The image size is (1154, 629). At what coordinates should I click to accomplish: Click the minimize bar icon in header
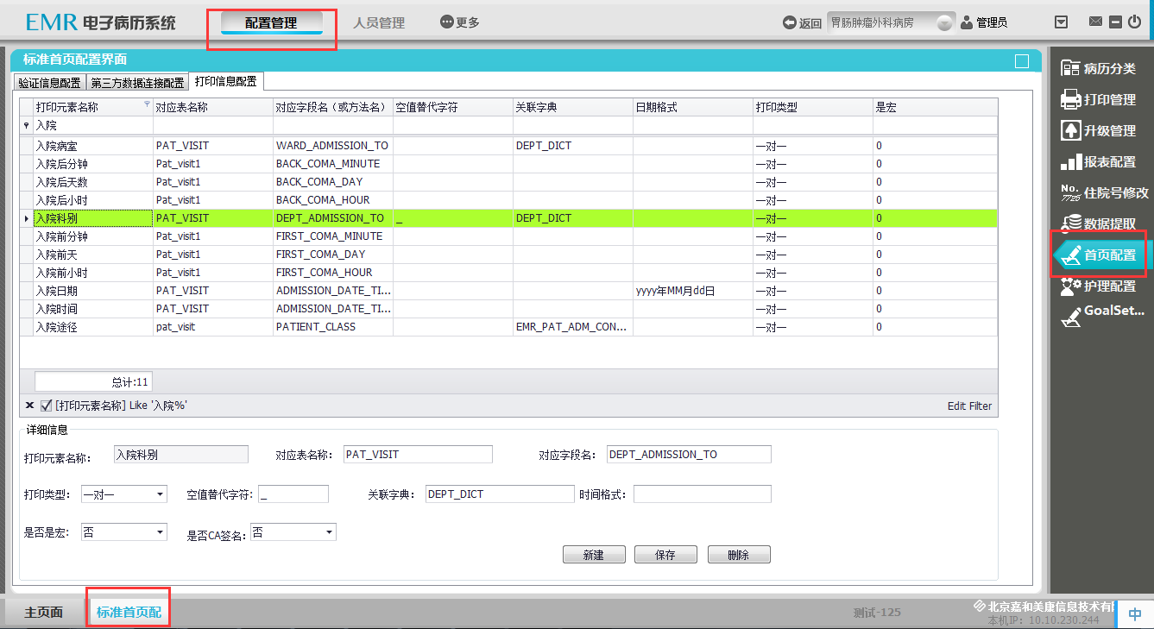tap(1115, 22)
